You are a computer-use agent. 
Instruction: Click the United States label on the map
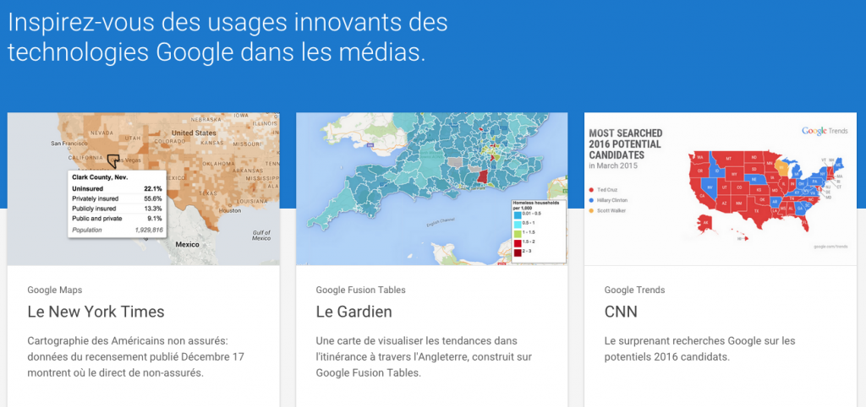pyautogui.click(x=194, y=133)
